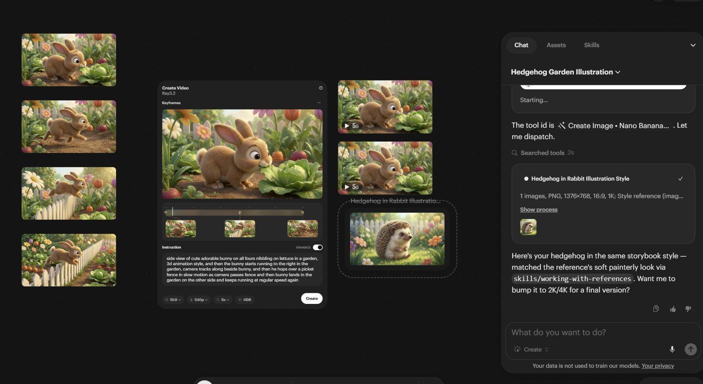
Task: Click the Create video button
Action: tap(312, 299)
